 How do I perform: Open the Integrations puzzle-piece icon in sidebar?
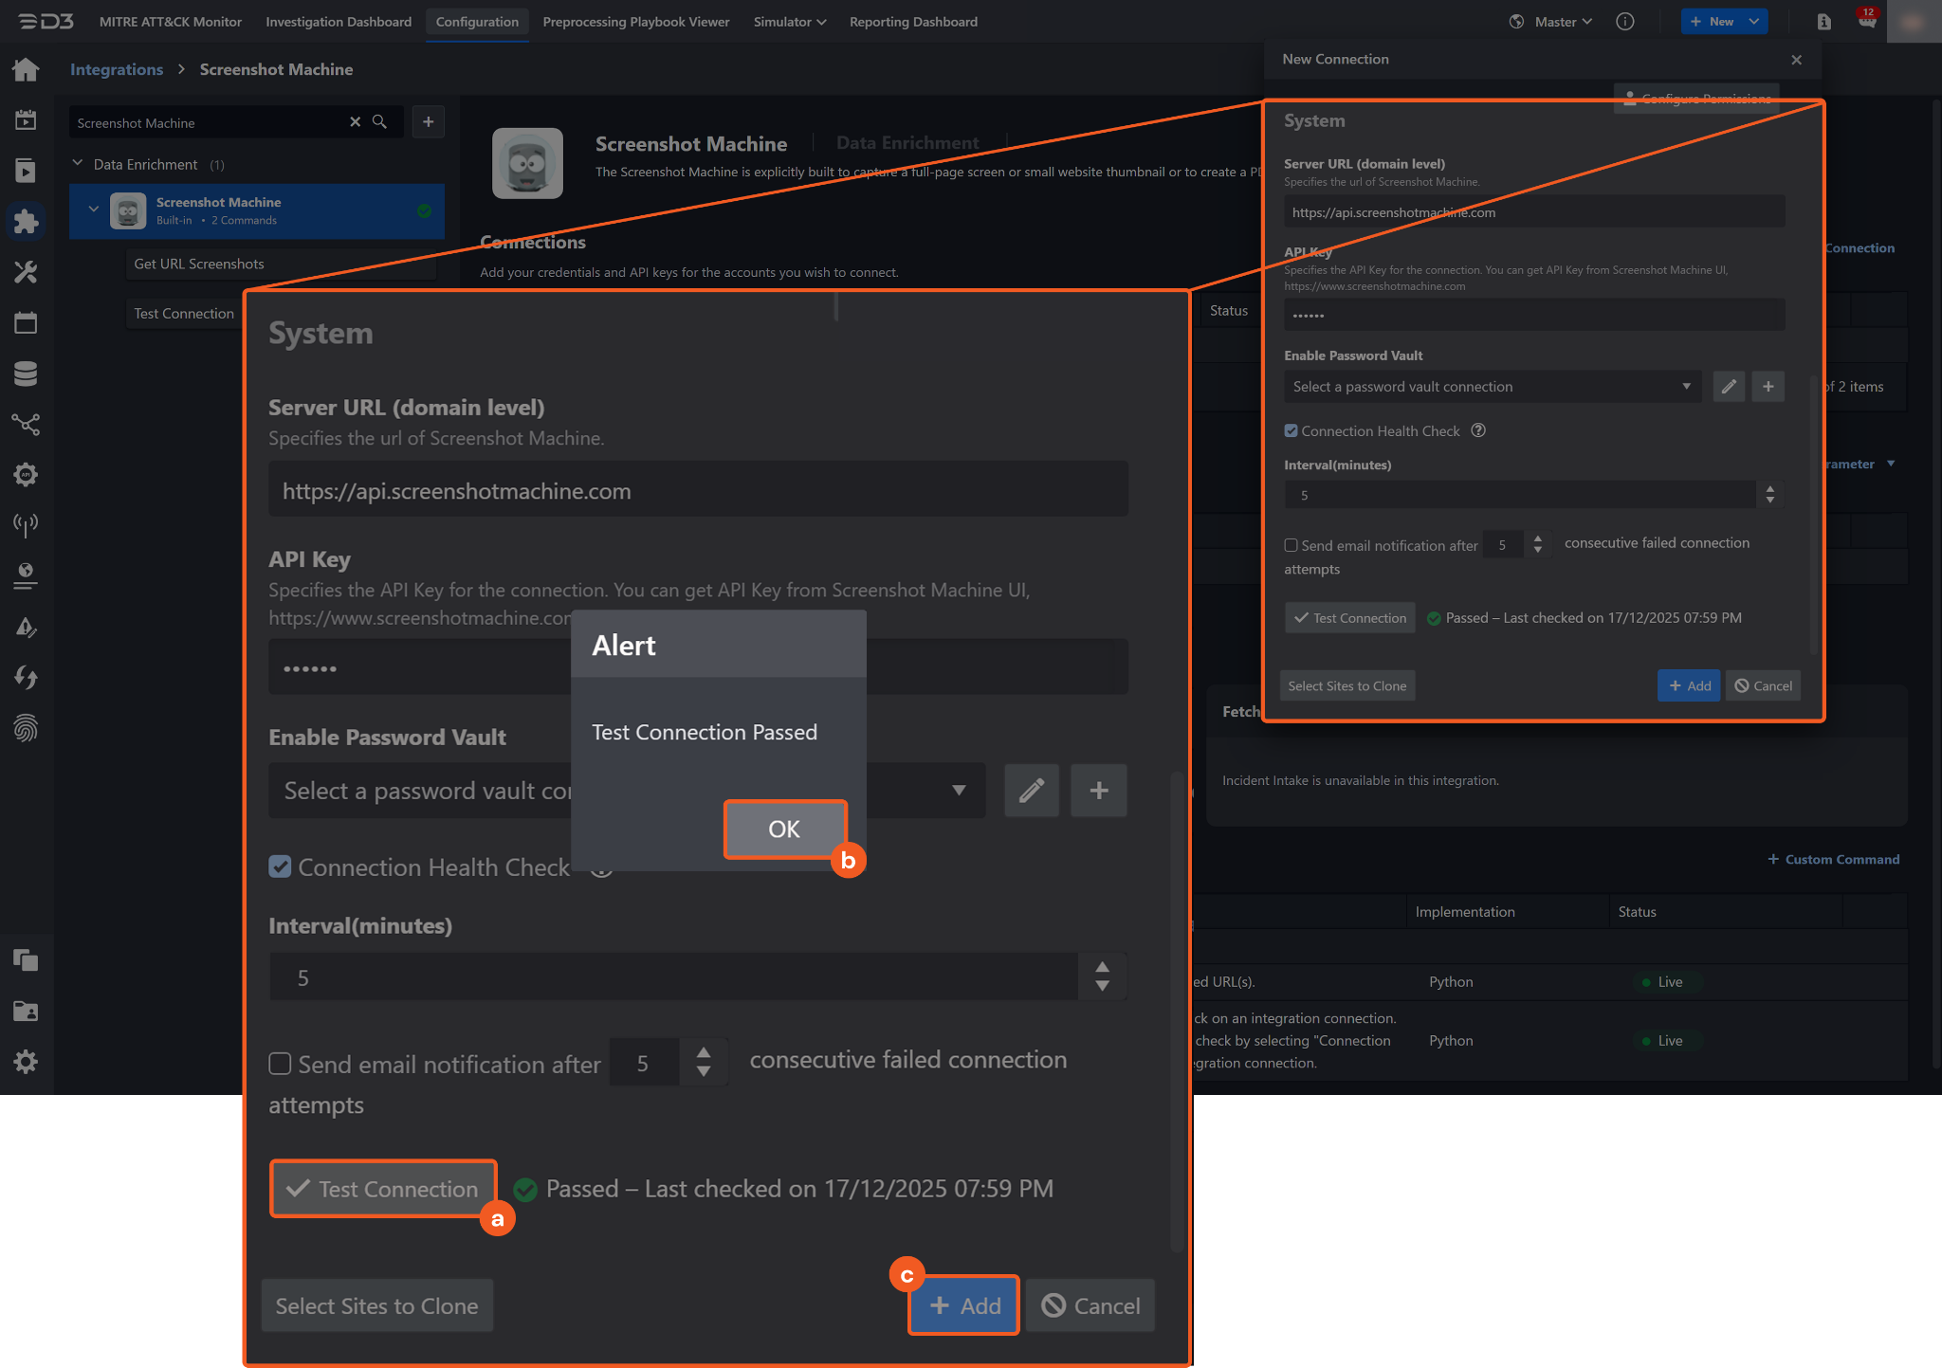click(x=26, y=222)
